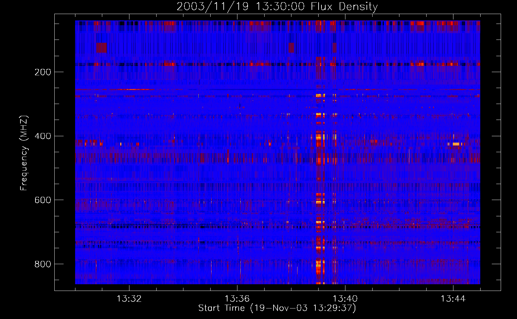The height and width of the screenshot is (319, 517).
Task: Click the 800 frequency tick label
Action: coord(43,264)
